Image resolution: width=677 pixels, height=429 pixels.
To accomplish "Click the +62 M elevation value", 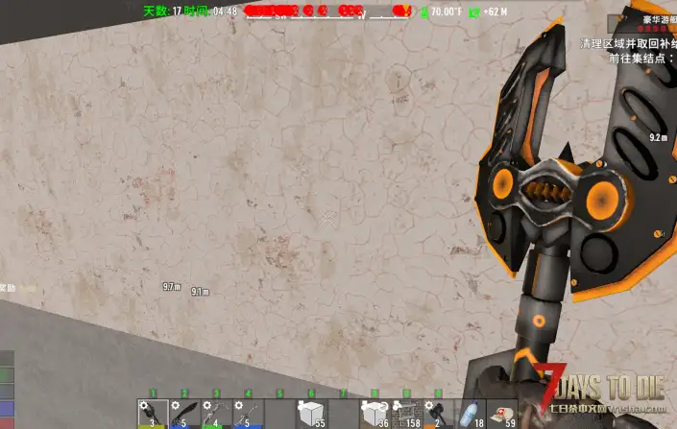I will (495, 12).
